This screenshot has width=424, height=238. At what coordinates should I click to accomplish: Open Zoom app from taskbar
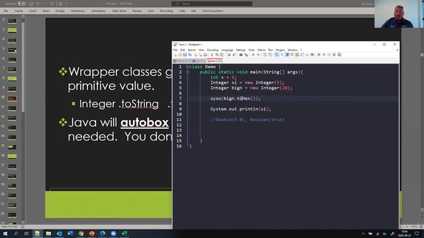pyautogui.click(x=113, y=233)
